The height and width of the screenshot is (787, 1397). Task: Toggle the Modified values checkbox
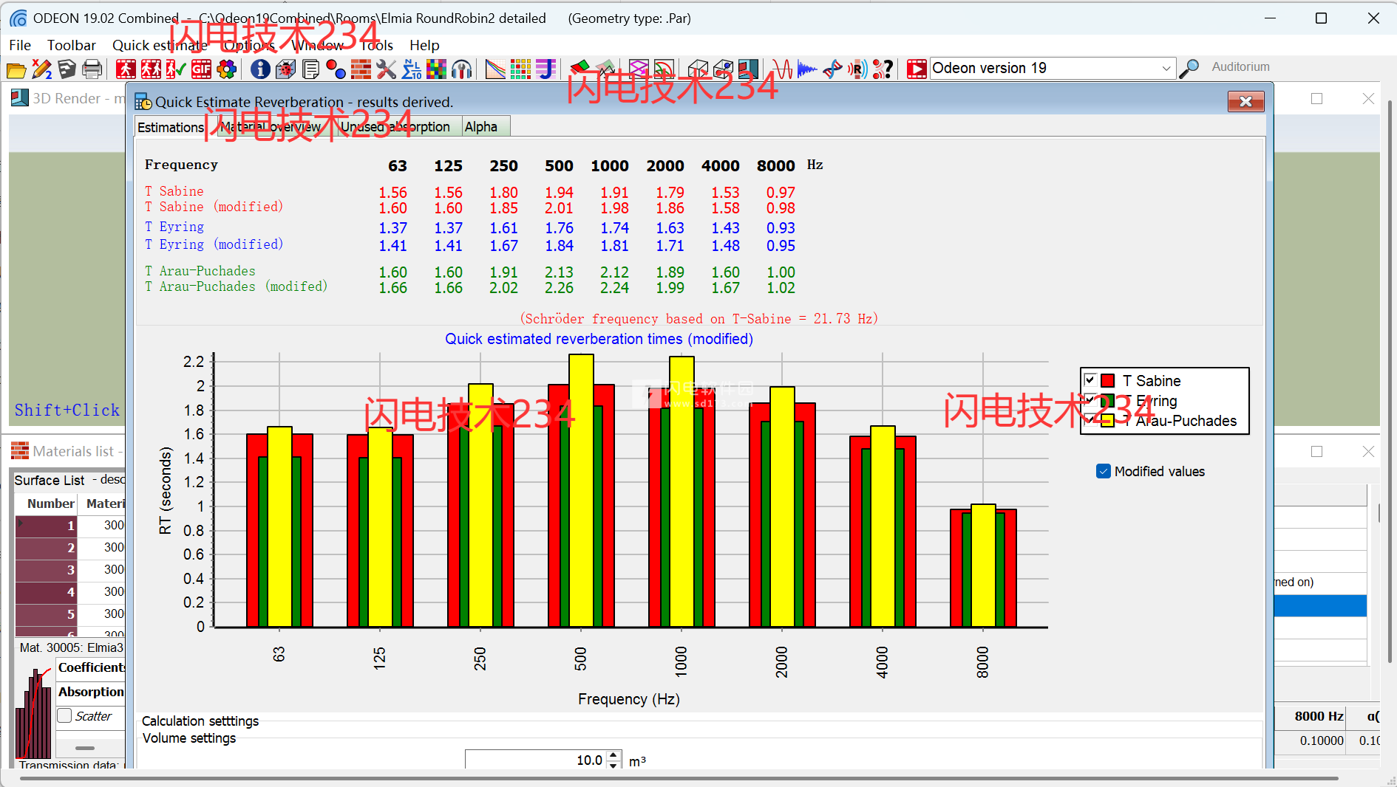1104,472
